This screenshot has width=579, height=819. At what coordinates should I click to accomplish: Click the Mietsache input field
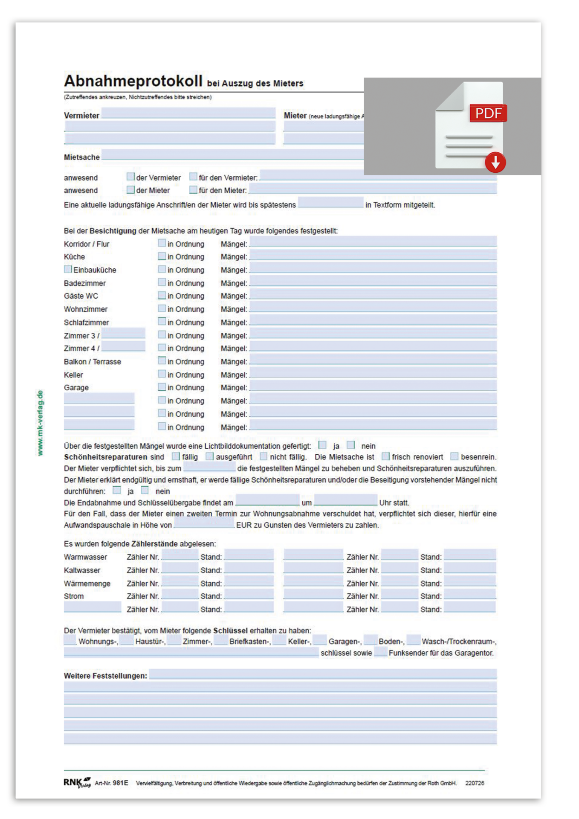click(x=232, y=154)
